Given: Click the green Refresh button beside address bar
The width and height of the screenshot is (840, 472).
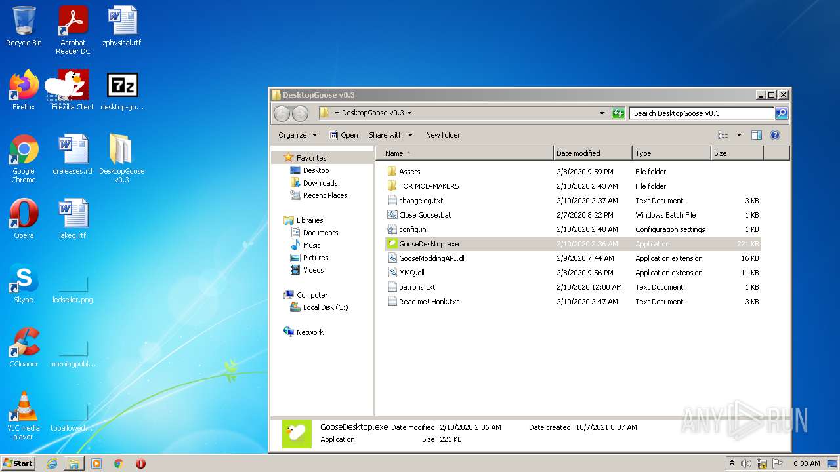Looking at the screenshot, I should (618, 113).
